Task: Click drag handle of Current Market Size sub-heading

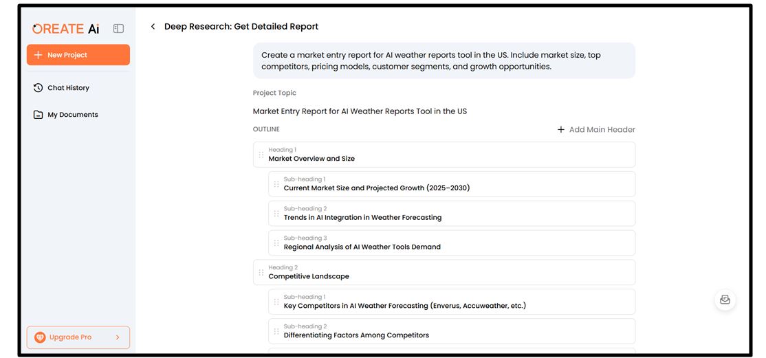Action: click(x=276, y=184)
